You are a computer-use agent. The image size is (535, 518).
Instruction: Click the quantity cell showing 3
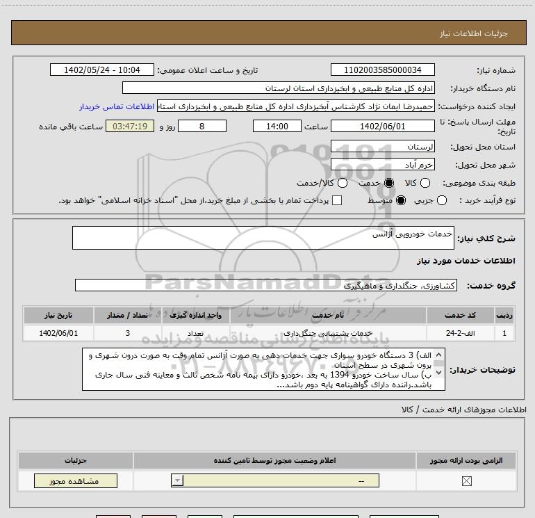(x=127, y=333)
